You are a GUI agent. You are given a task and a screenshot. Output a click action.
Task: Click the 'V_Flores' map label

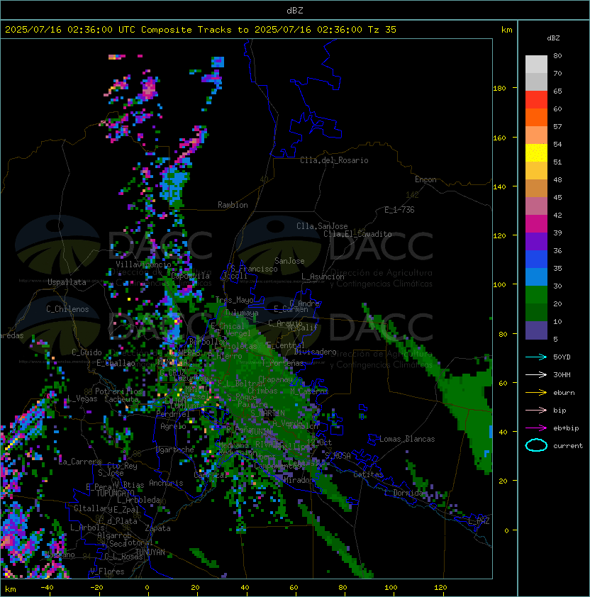click(107, 571)
